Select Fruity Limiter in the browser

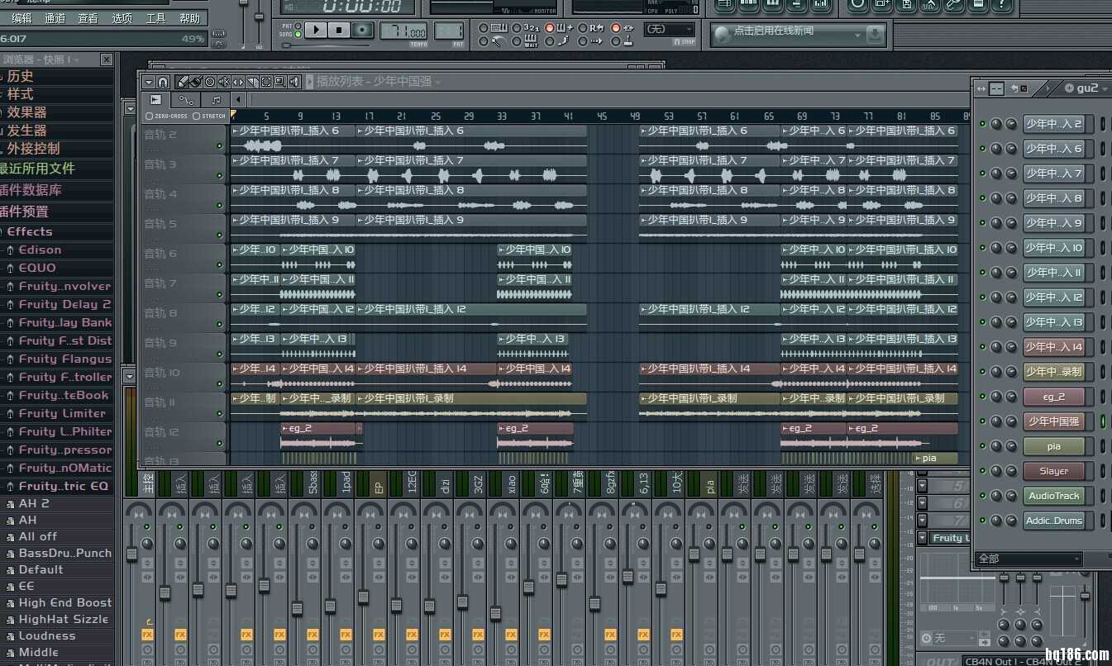62,413
